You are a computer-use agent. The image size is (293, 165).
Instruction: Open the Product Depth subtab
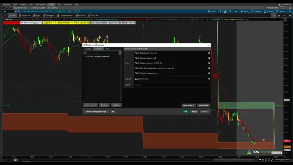click(x=38, y=8)
